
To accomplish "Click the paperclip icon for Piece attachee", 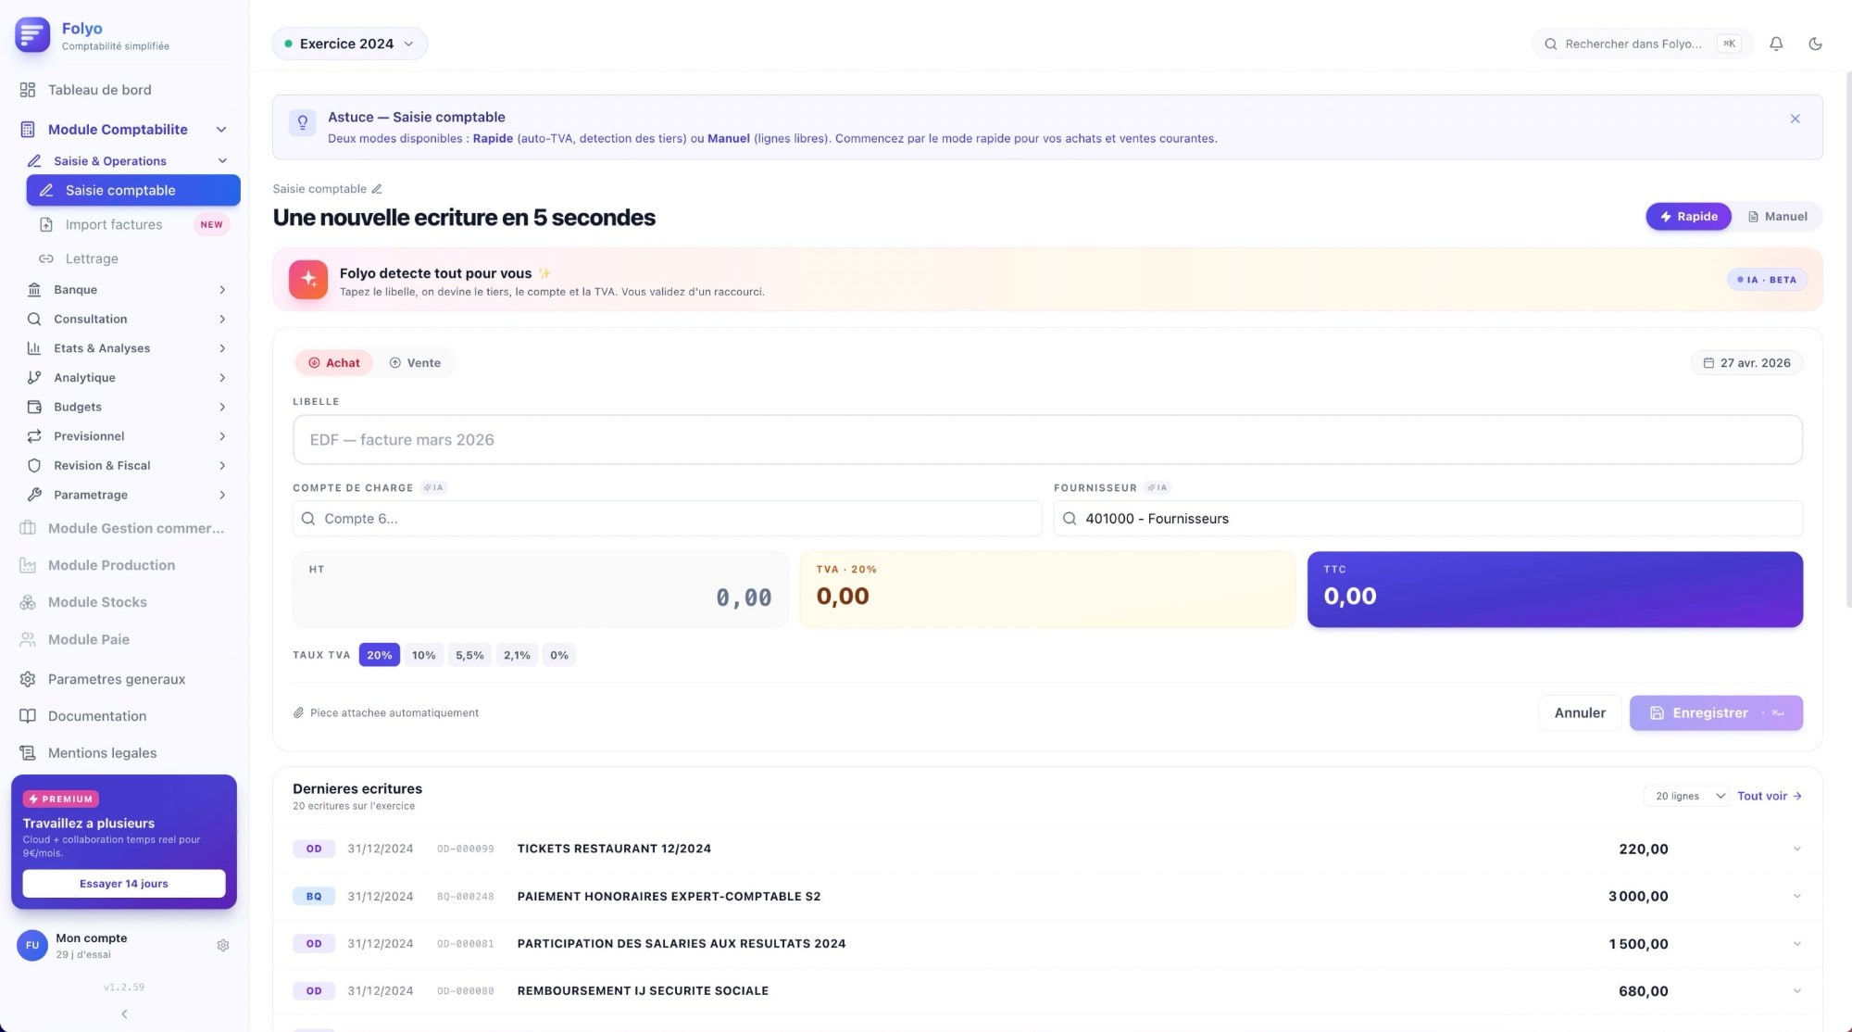I will (298, 712).
